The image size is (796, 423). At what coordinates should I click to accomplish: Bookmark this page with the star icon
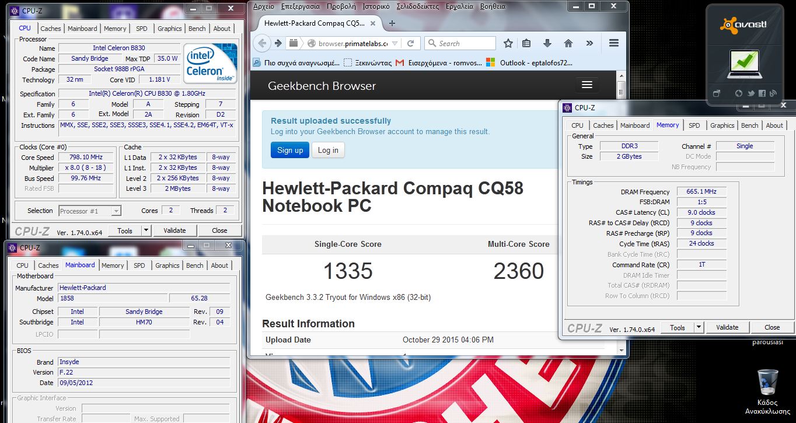pos(508,43)
